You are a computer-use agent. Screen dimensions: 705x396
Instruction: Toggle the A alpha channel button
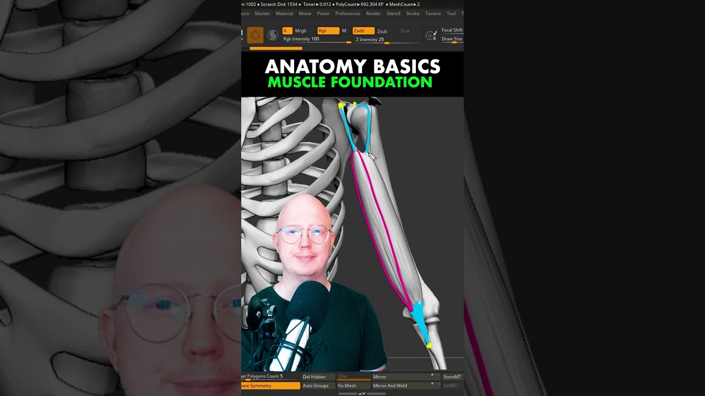287,31
